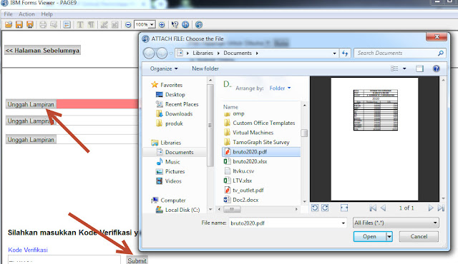Open the All Files (*.*) file type dropdown

tap(396, 223)
